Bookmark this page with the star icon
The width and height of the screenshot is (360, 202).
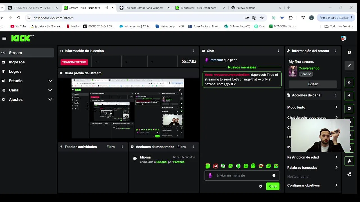pos(262,18)
